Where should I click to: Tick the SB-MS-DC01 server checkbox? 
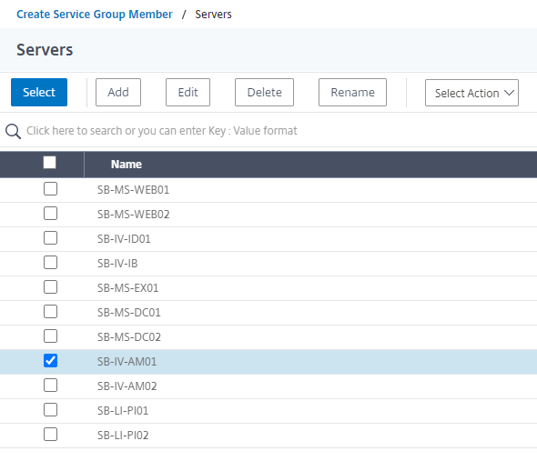50,312
